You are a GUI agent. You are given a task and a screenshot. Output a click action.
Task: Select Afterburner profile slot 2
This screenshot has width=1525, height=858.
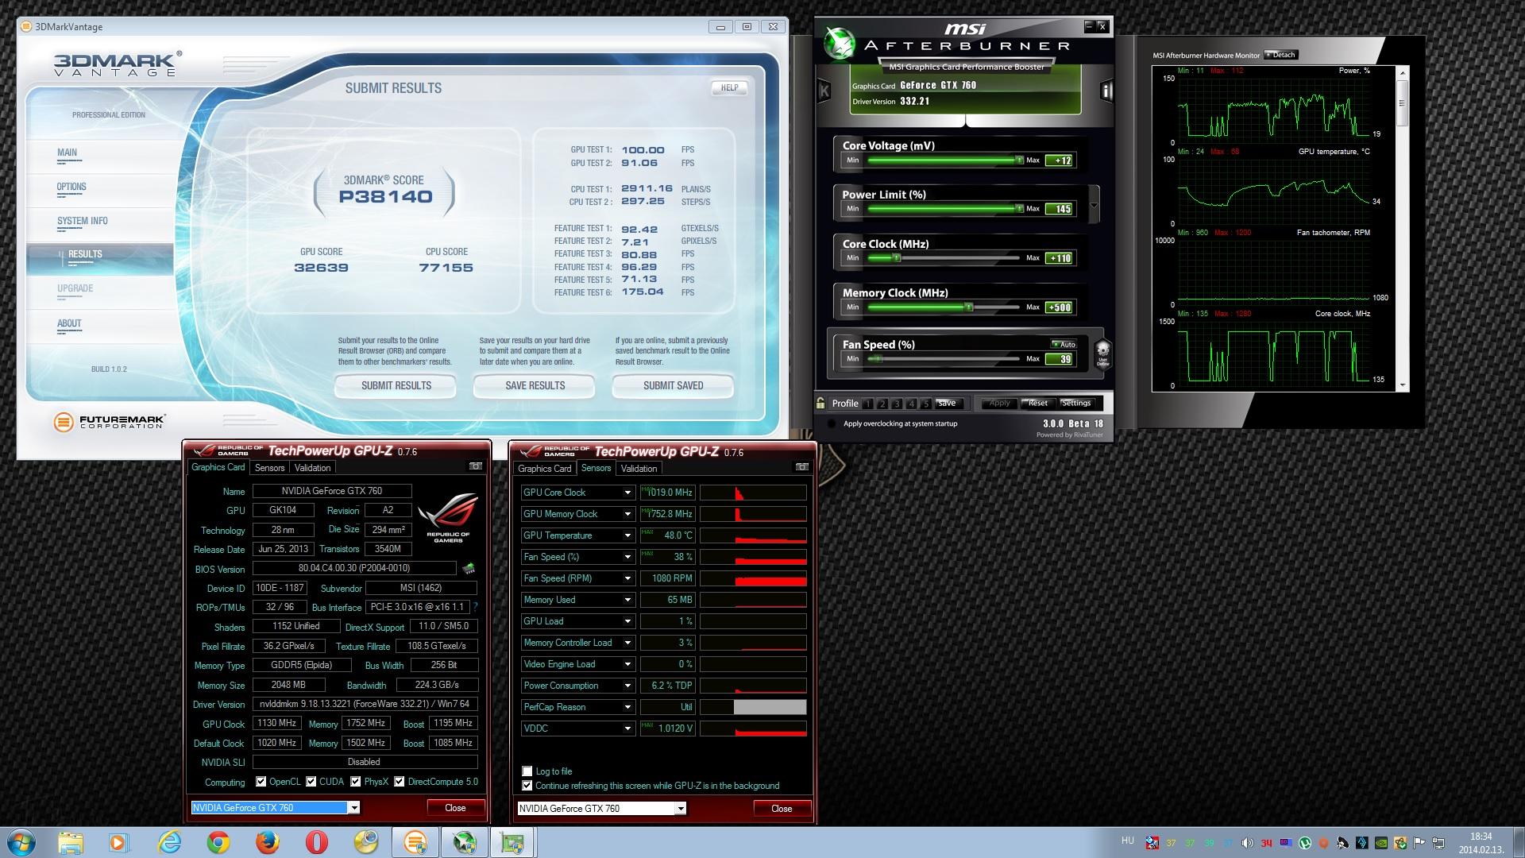coord(882,404)
